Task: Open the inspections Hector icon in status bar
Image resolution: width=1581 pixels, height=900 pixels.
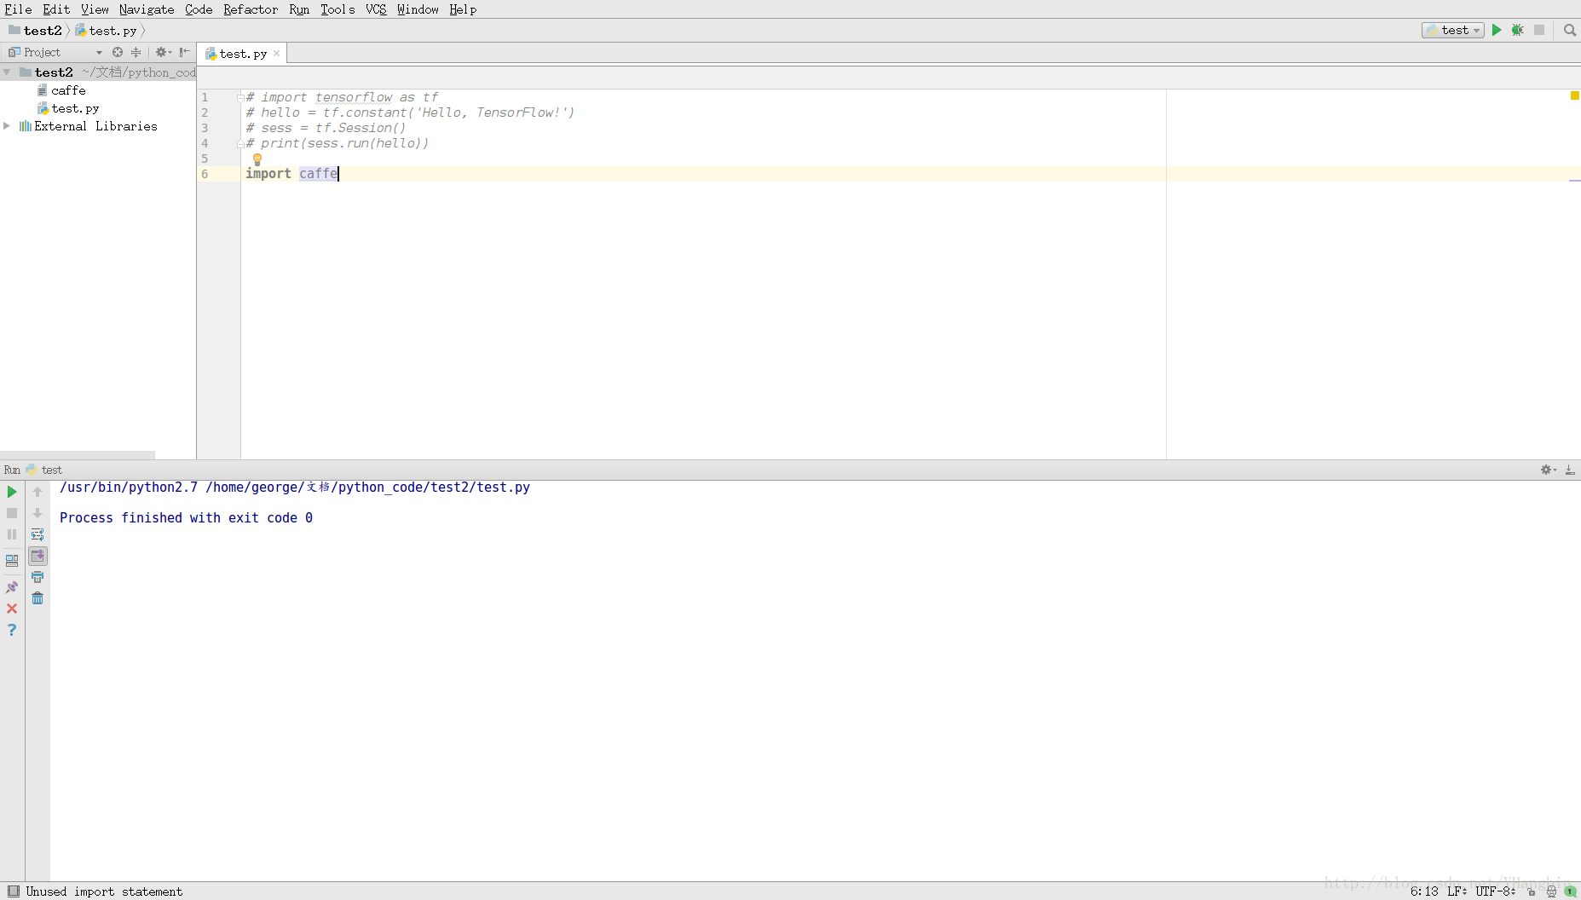Action: pos(1551,891)
